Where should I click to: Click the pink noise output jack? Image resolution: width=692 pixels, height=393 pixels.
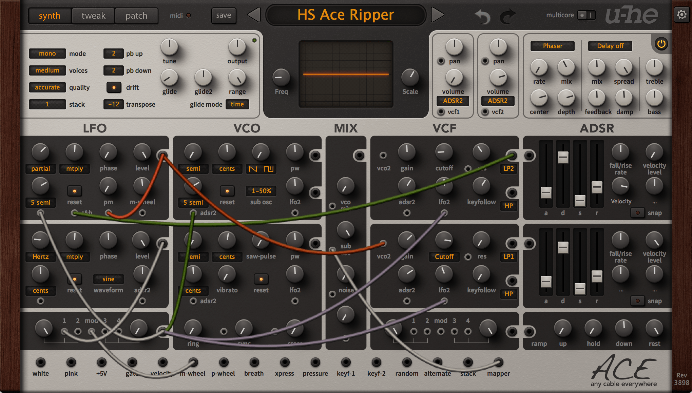click(x=71, y=362)
